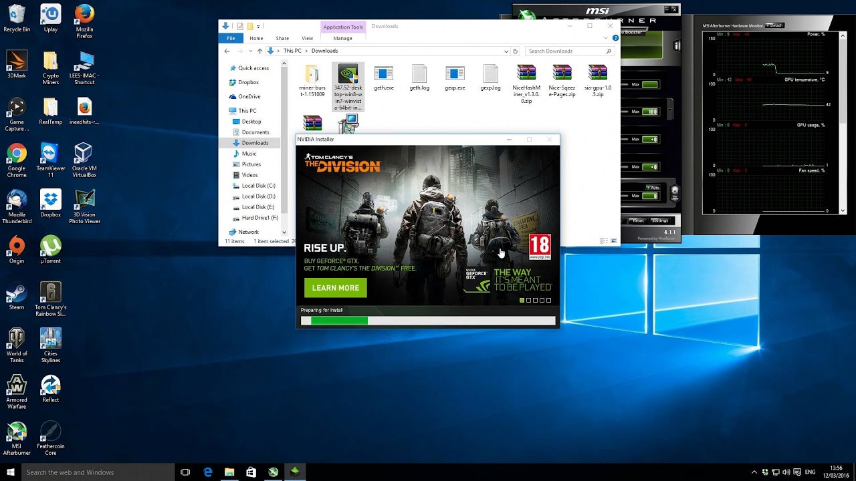856x481 pixels.
Task: Click the Search the web and Windows box
Action: [98, 472]
